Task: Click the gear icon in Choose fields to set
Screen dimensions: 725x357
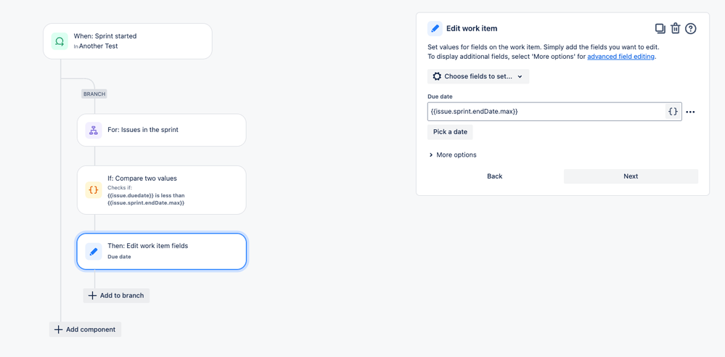Action: click(x=437, y=77)
